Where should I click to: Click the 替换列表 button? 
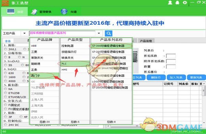tap(196, 77)
